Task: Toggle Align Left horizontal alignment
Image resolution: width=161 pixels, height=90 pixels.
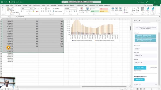Action: [x=42, y=11]
